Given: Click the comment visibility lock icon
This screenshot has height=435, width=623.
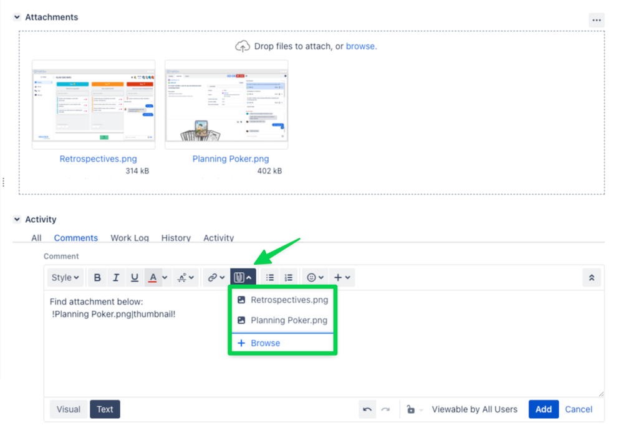Looking at the screenshot, I should pyautogui.click(x=411, y=409).
